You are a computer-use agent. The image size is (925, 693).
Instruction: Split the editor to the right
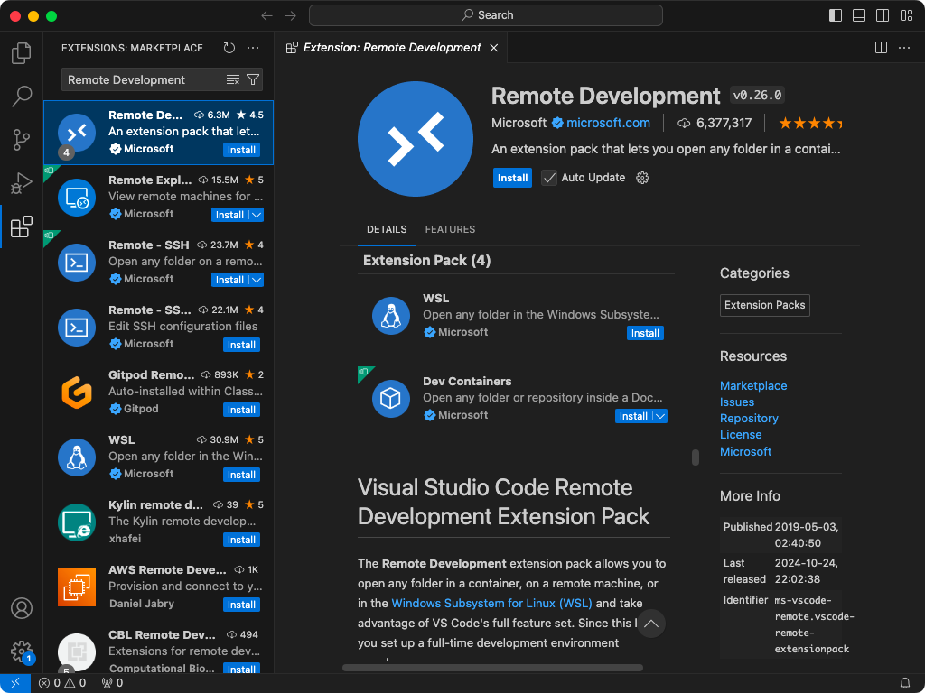point(881,48)
